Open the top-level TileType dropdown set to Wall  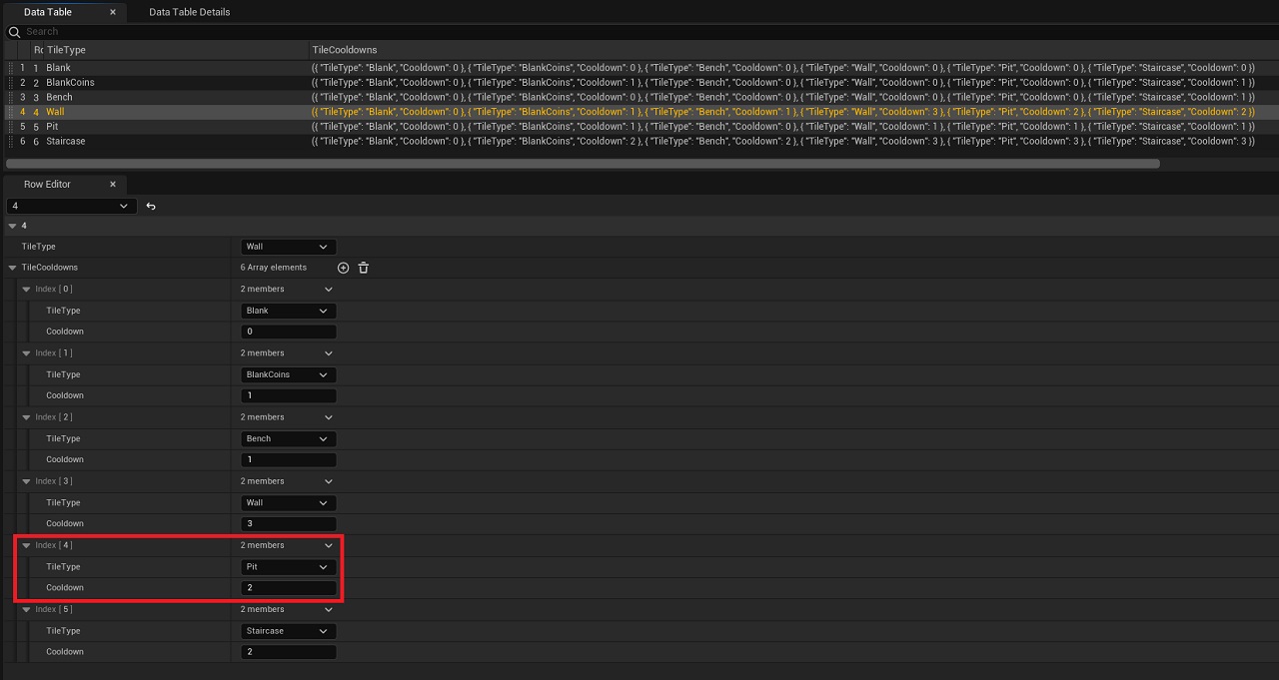288,247
